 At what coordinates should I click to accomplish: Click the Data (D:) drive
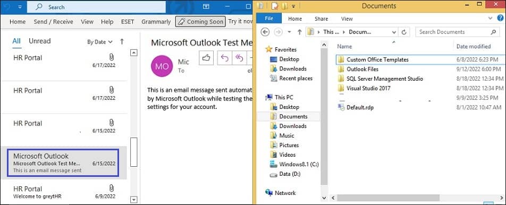pos(285,174)
